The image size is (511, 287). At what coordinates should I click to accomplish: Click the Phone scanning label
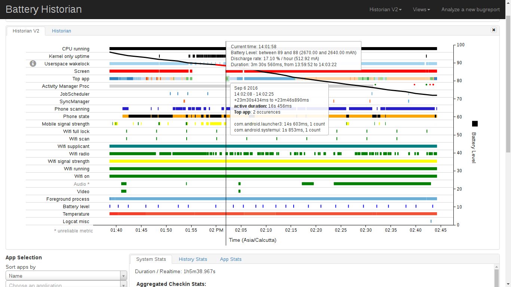(72, 109)
